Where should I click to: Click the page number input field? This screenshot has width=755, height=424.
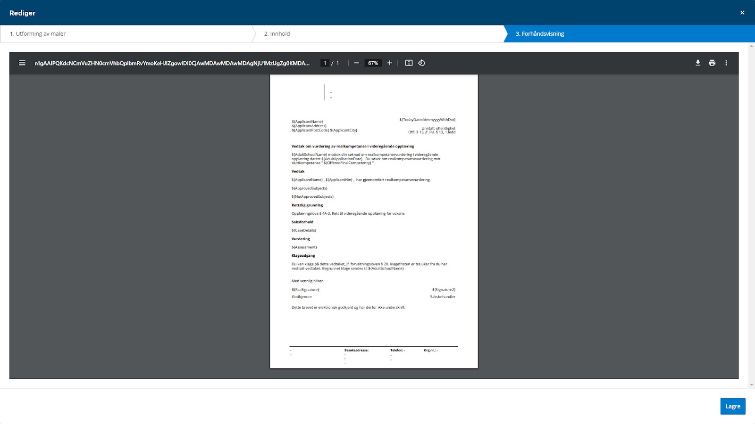point(325,63)
